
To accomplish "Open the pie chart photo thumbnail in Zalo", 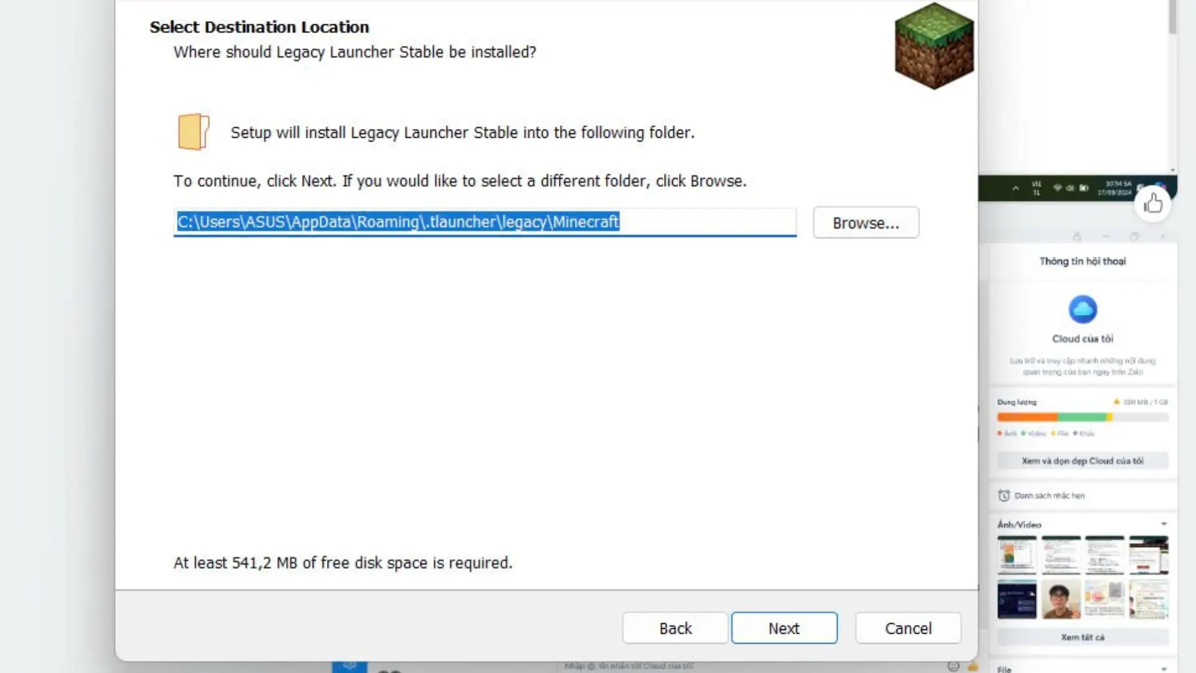I will [x=1017, y=555].
